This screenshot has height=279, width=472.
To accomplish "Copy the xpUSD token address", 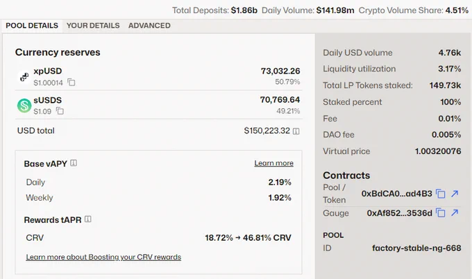I will (71, 82).
